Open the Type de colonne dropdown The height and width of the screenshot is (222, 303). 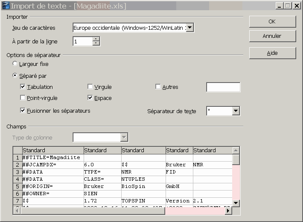(x=124, y=137)
